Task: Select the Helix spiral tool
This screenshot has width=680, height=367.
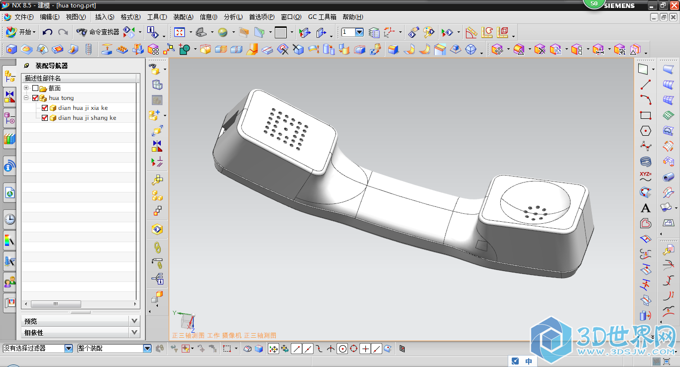Action: click(x=646, y=162)
